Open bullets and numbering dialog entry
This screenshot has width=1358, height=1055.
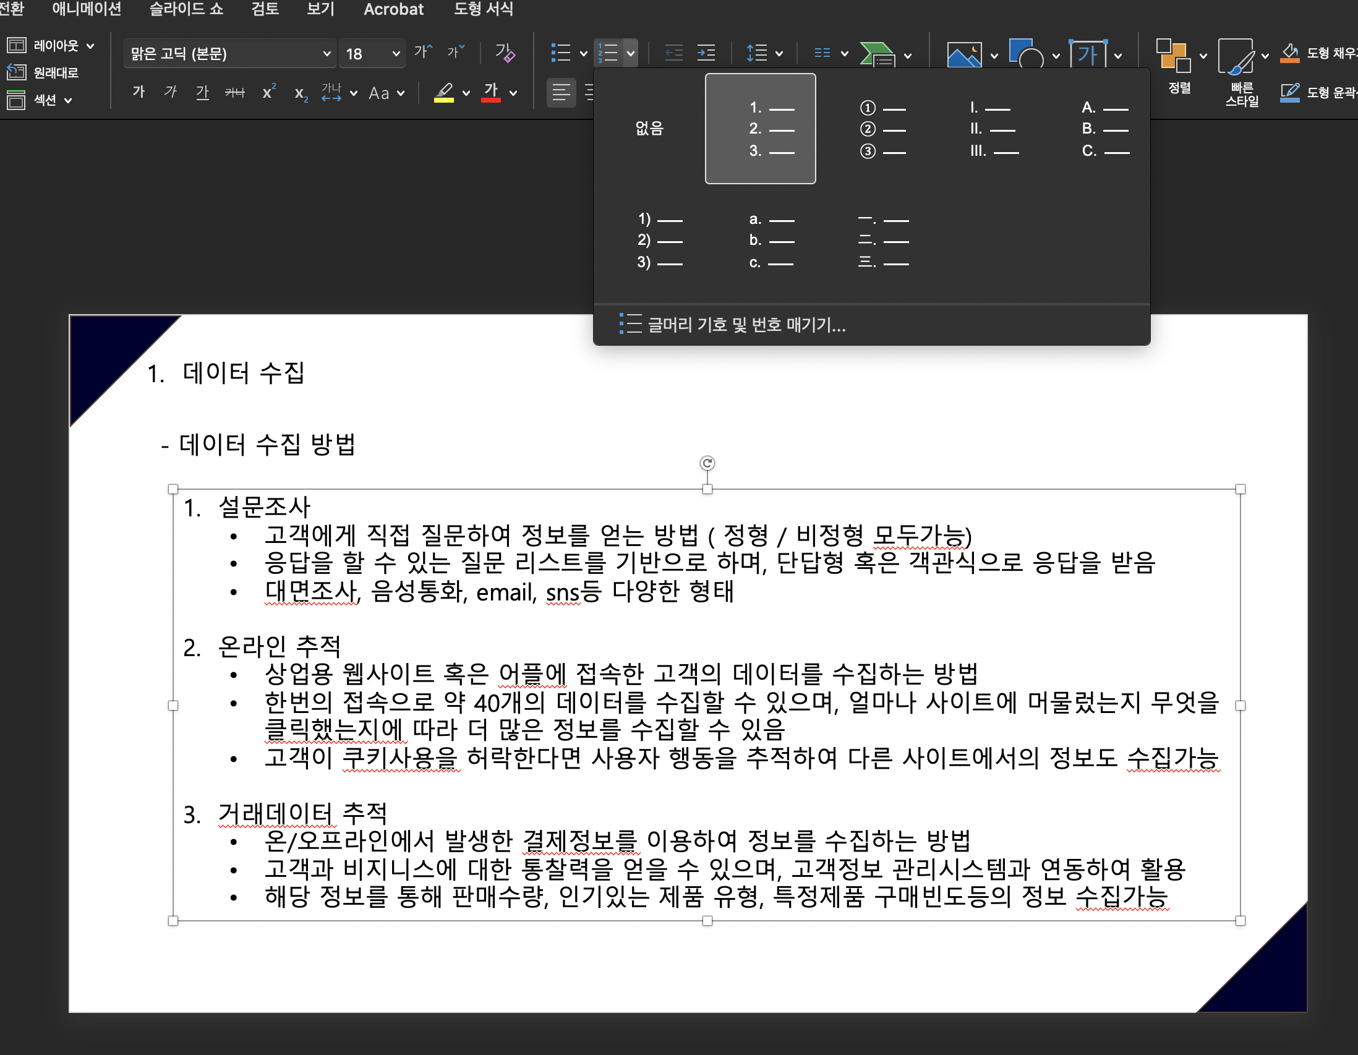(746, 325)
